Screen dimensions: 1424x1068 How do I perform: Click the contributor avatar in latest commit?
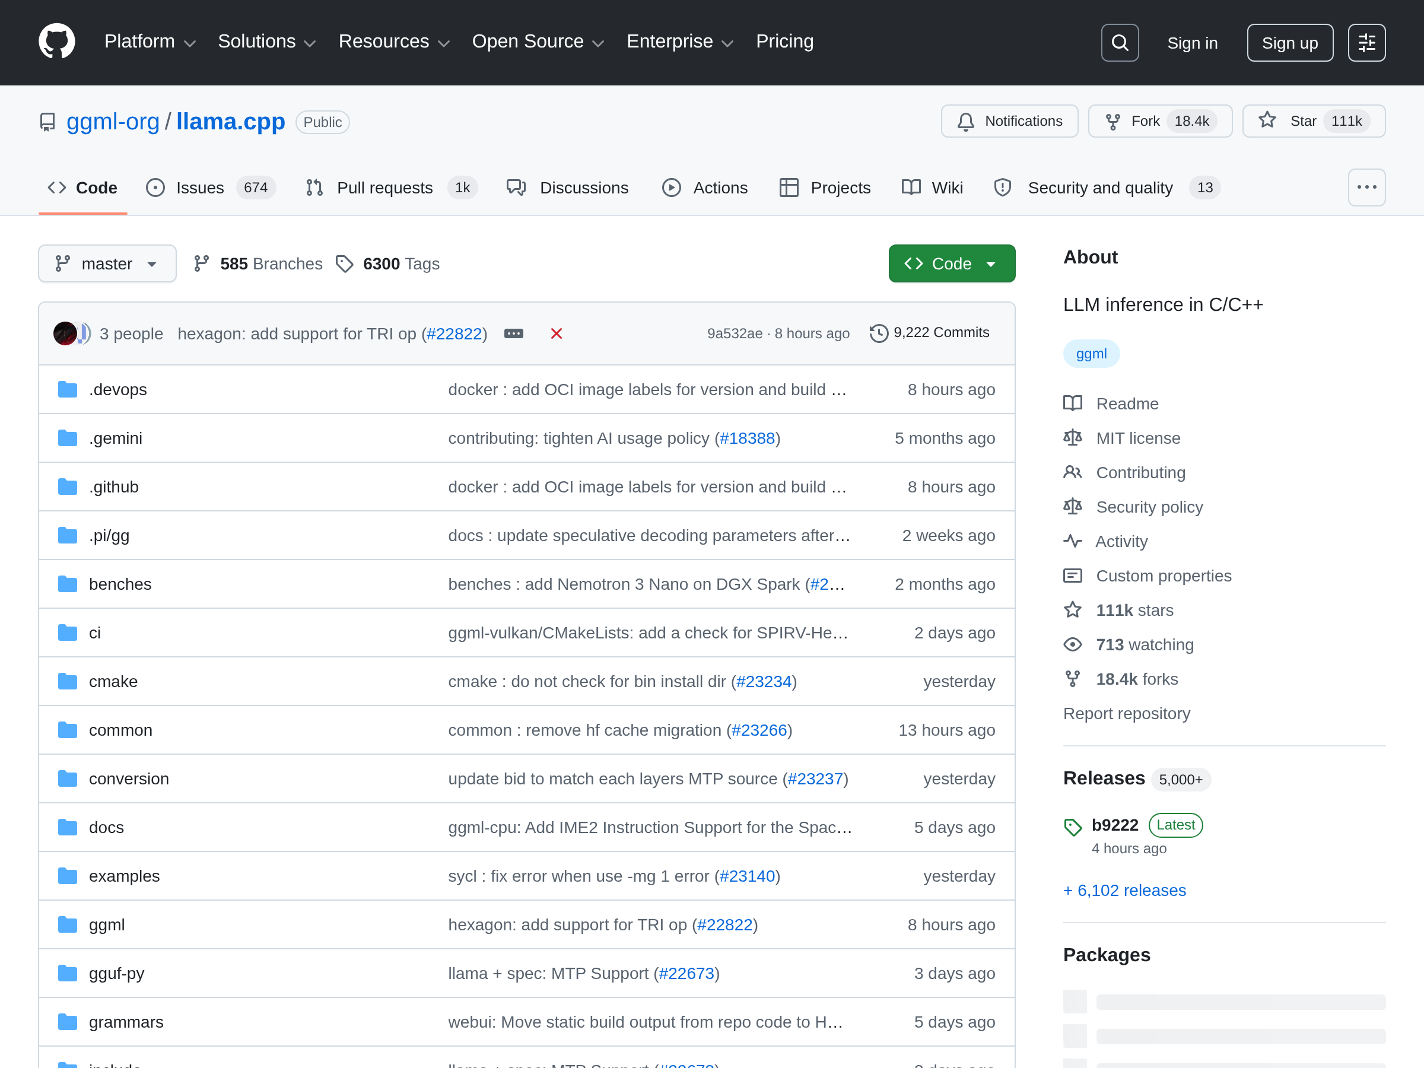point(66,333)
